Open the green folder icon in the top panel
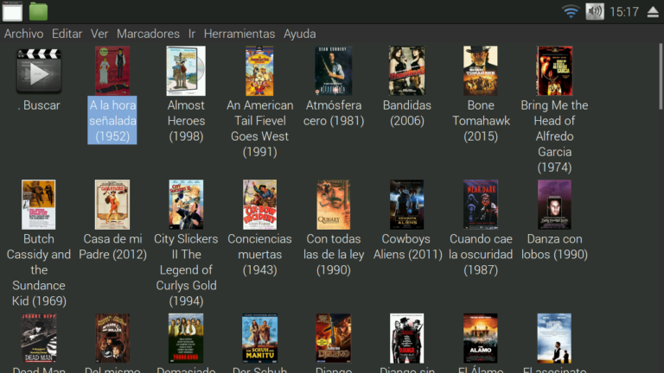 (x=38, y=11)
